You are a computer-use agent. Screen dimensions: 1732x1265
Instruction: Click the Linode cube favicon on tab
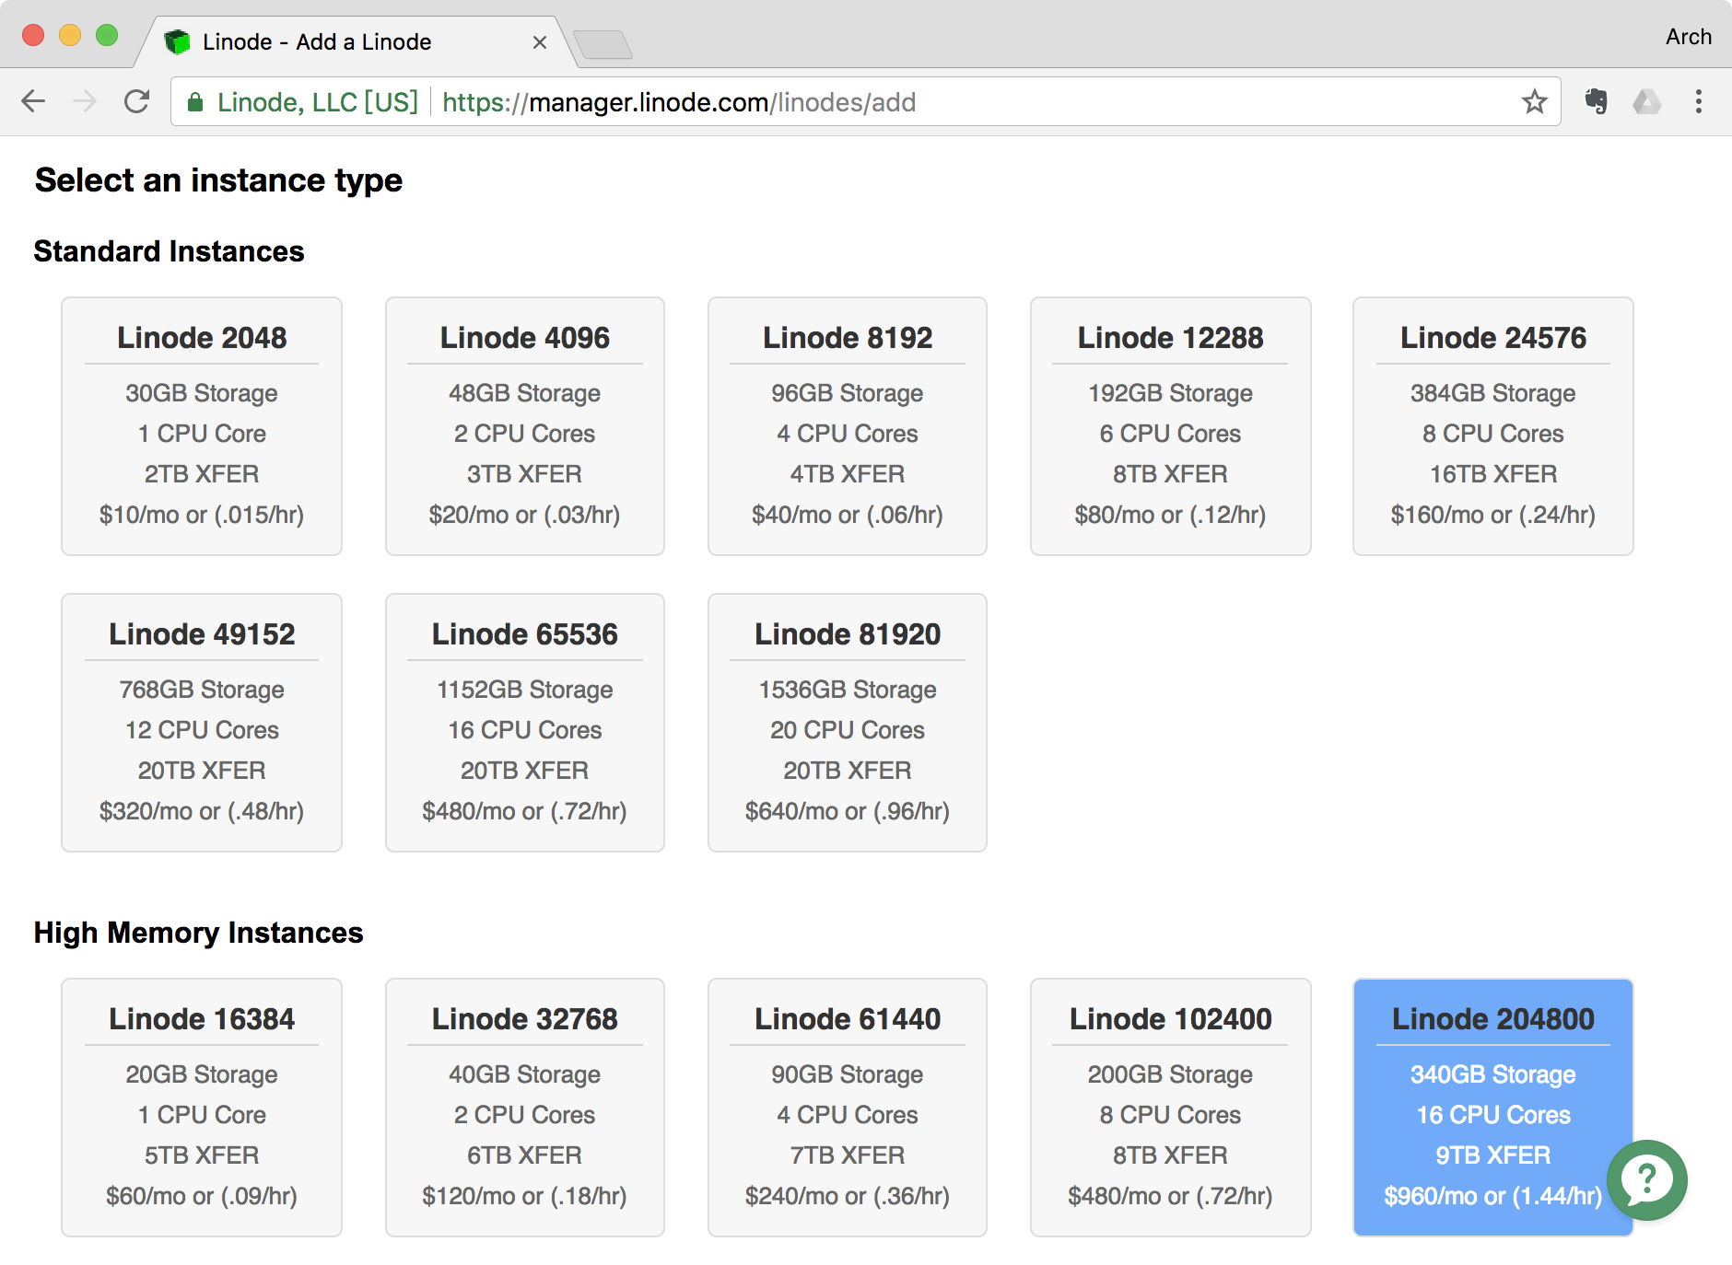point(177,42)
